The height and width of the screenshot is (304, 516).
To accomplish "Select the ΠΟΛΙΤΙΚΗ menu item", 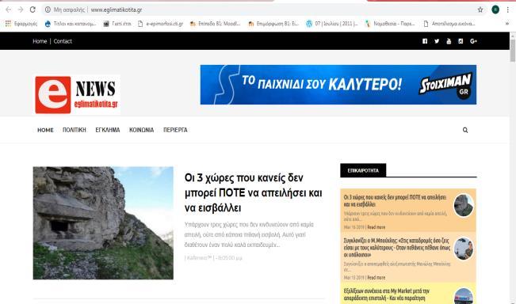I will [x=75, y=130].
